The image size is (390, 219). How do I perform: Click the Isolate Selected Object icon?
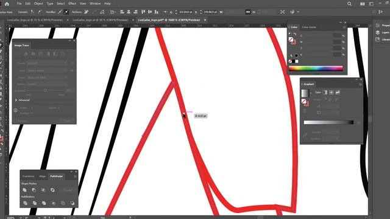tap(282, 12)
